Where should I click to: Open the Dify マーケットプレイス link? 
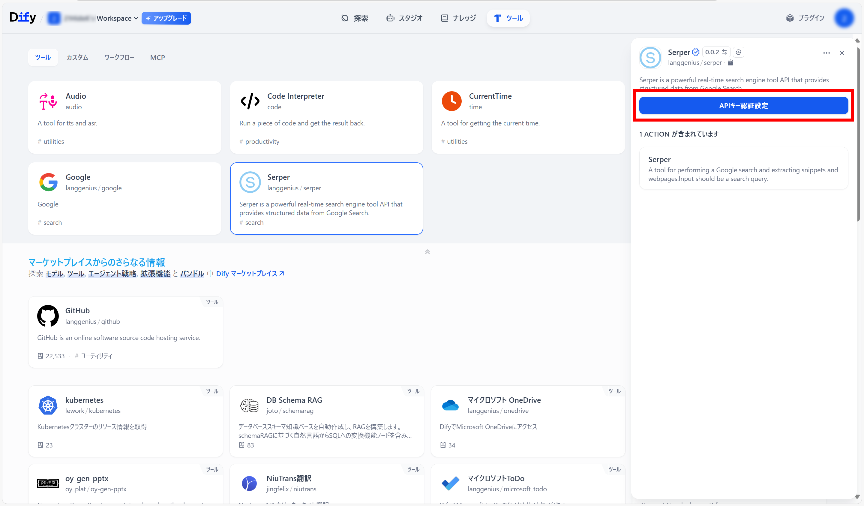coord(250,273)
